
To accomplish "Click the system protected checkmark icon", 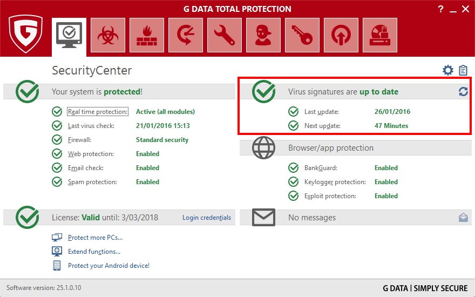I will pyautogui.click(x=28, y=91).
